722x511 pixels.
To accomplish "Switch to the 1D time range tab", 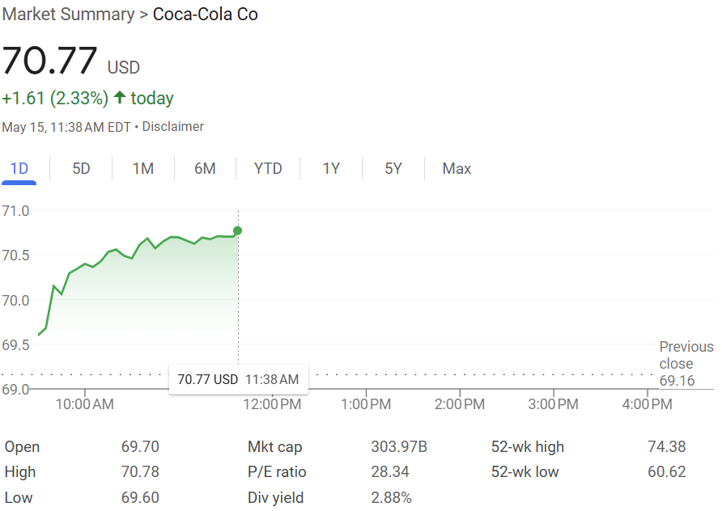I will (19, 169).
